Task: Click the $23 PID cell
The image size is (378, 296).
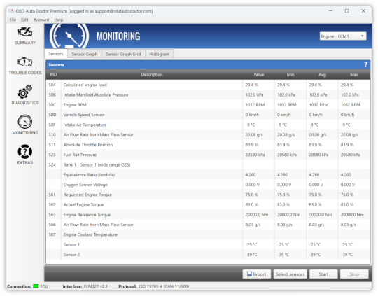Action: 52,155
